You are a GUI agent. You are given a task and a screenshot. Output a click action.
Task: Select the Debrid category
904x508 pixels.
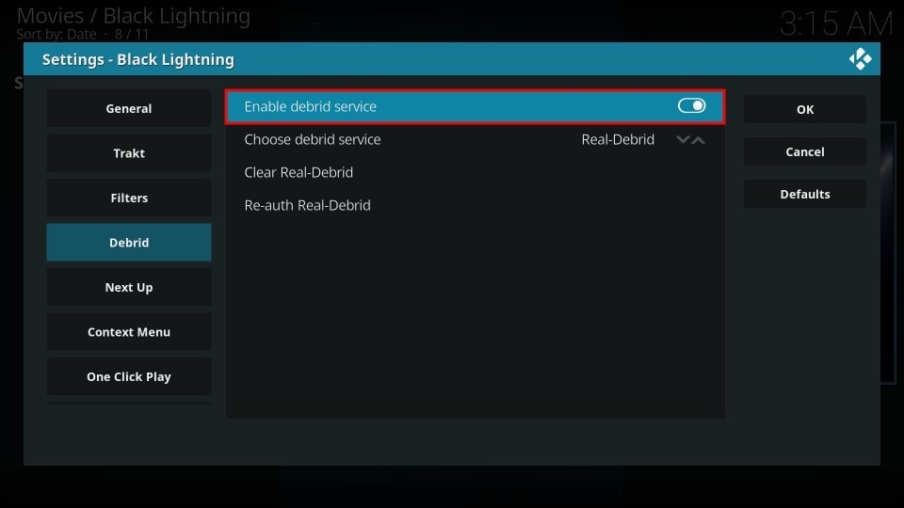[129, 243]
